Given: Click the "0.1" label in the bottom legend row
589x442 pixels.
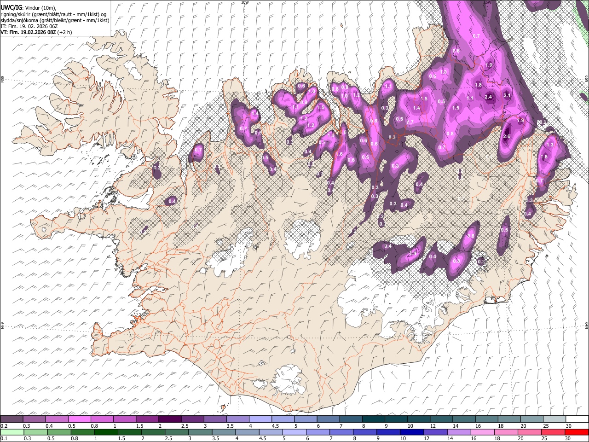Looking at the screenshot, I should click(x=4, y=438).
